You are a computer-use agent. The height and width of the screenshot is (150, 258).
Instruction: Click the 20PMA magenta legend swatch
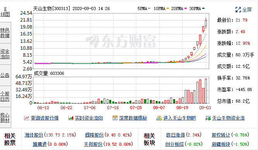[186, 8]
